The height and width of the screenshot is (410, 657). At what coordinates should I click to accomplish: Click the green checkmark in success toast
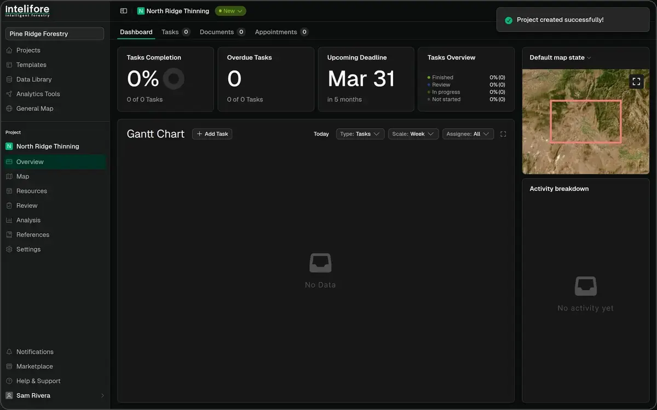509,20
